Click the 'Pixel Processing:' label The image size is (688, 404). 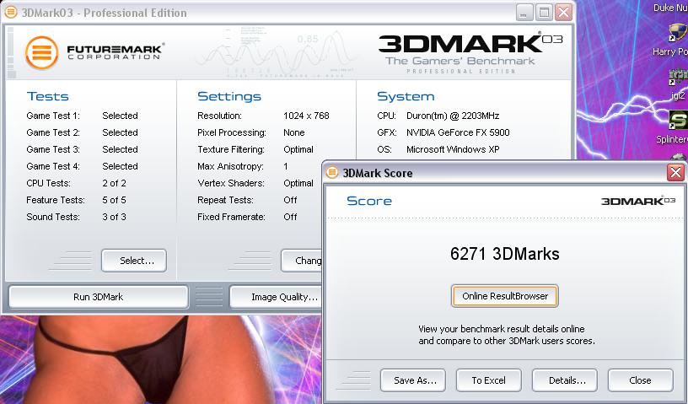tap(232, 132)
